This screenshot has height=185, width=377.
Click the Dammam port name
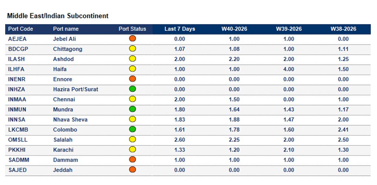65,160
